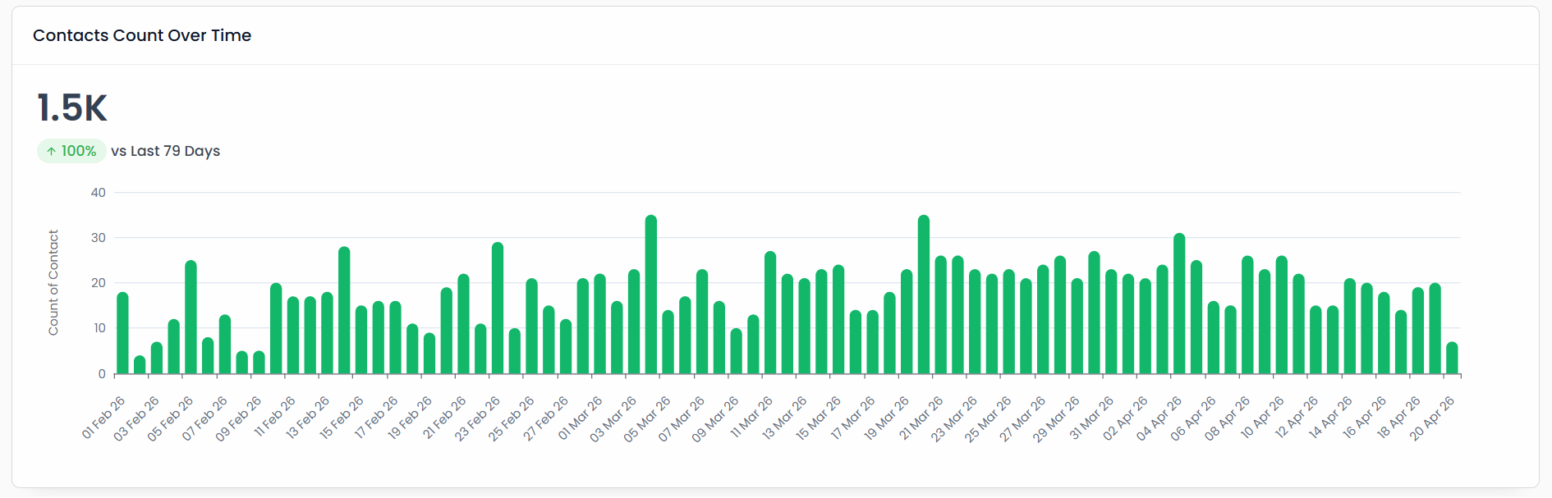Screen dimensions: 1552x498
Task: Click the tallest bar in early March
Action: pos(651,295)
